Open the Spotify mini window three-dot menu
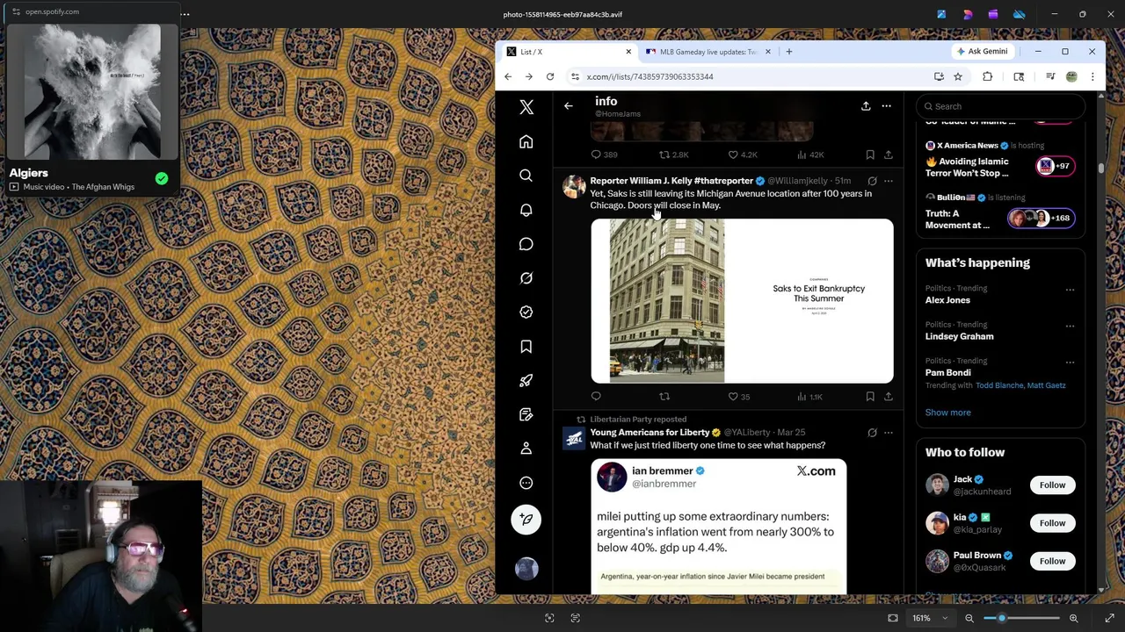The width and height of the screenshot is (1125, 632). [185, 14]
